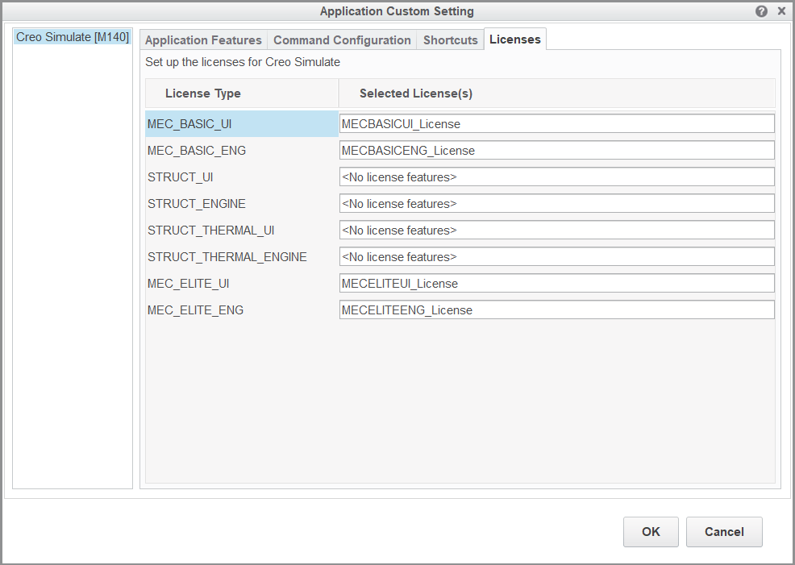Select Creo Simulate [M140] in the sidebar
The height and width of the screenshot is (565, 795).
pos(72,36)
